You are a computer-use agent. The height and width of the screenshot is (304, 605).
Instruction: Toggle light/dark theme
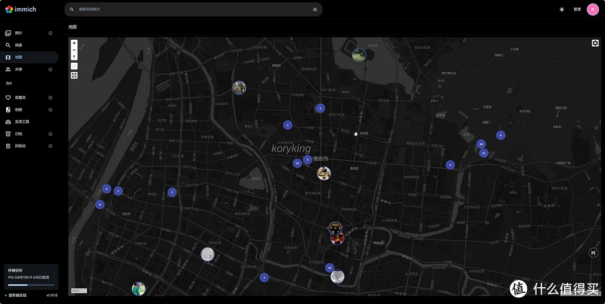562,10
